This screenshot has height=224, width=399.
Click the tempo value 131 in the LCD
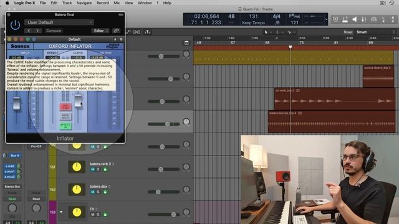click(x=253, y=17)
